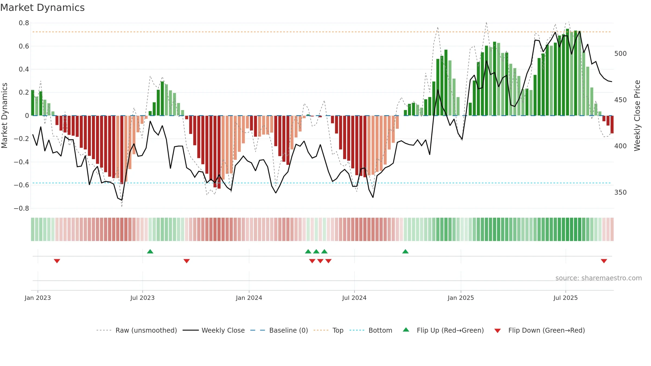Image resolution: width=651 pixels, height=366 pixels.
Task: Click the 500 price axis tick
Action: click(621, 53)
